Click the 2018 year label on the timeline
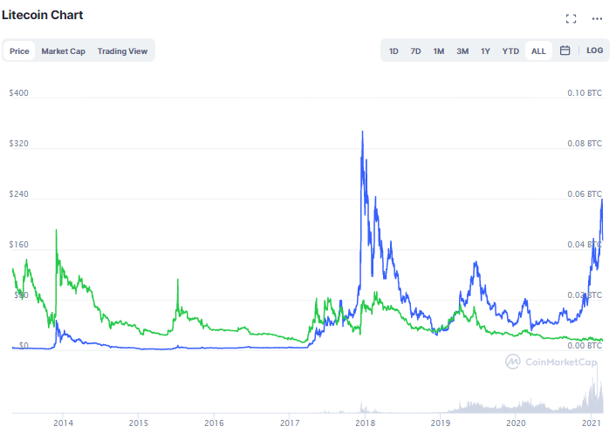 click(365, 423)
